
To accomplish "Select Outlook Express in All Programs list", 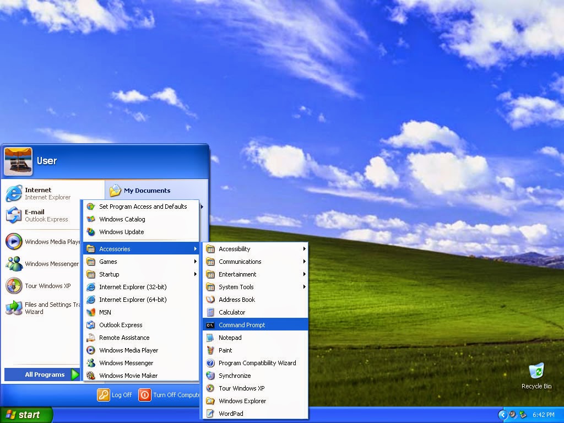I will tap(141, 325).
